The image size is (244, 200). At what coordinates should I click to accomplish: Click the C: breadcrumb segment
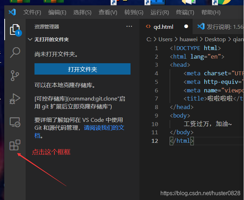(x=149, y=39)
